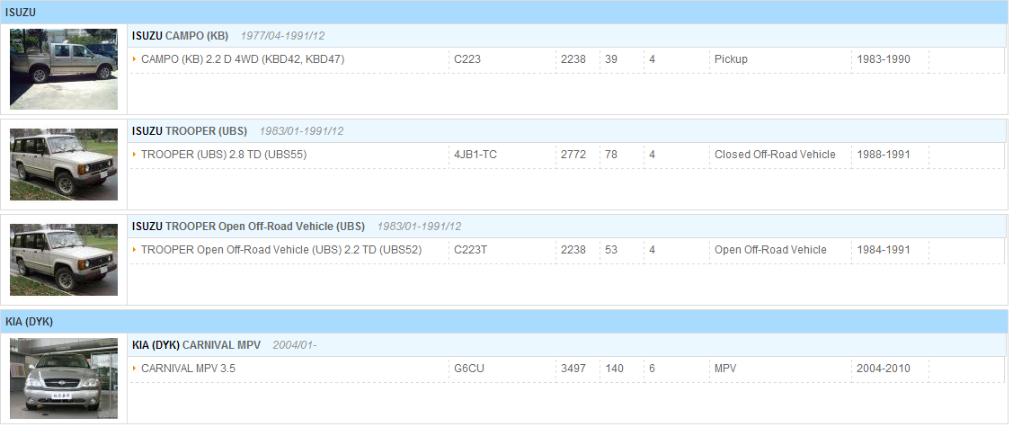The image size is (1013, 427).
Task: Click the ISUZU brand section header
Action: click(504, 13)
